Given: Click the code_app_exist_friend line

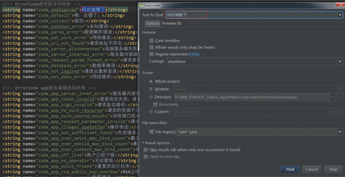Looking at the screenshot, I should [x=70, y=166].
